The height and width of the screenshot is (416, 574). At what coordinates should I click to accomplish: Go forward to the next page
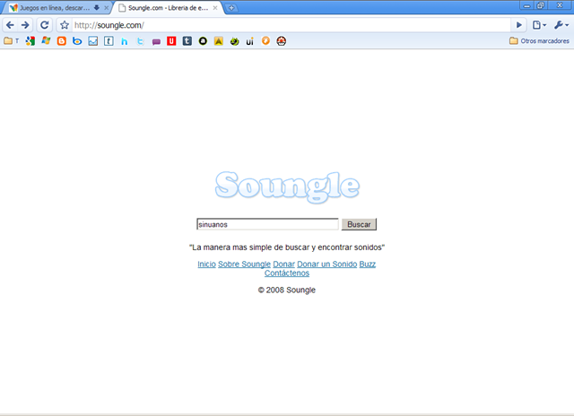click(x=25, y=25)
